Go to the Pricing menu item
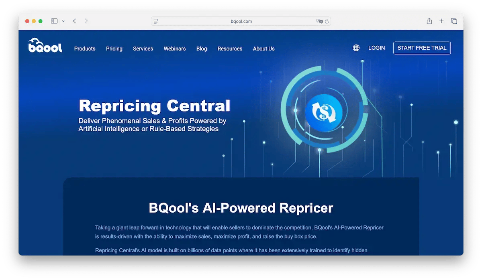Image resolution: width=482 pixels, height=280 pixels. [114, 49]
